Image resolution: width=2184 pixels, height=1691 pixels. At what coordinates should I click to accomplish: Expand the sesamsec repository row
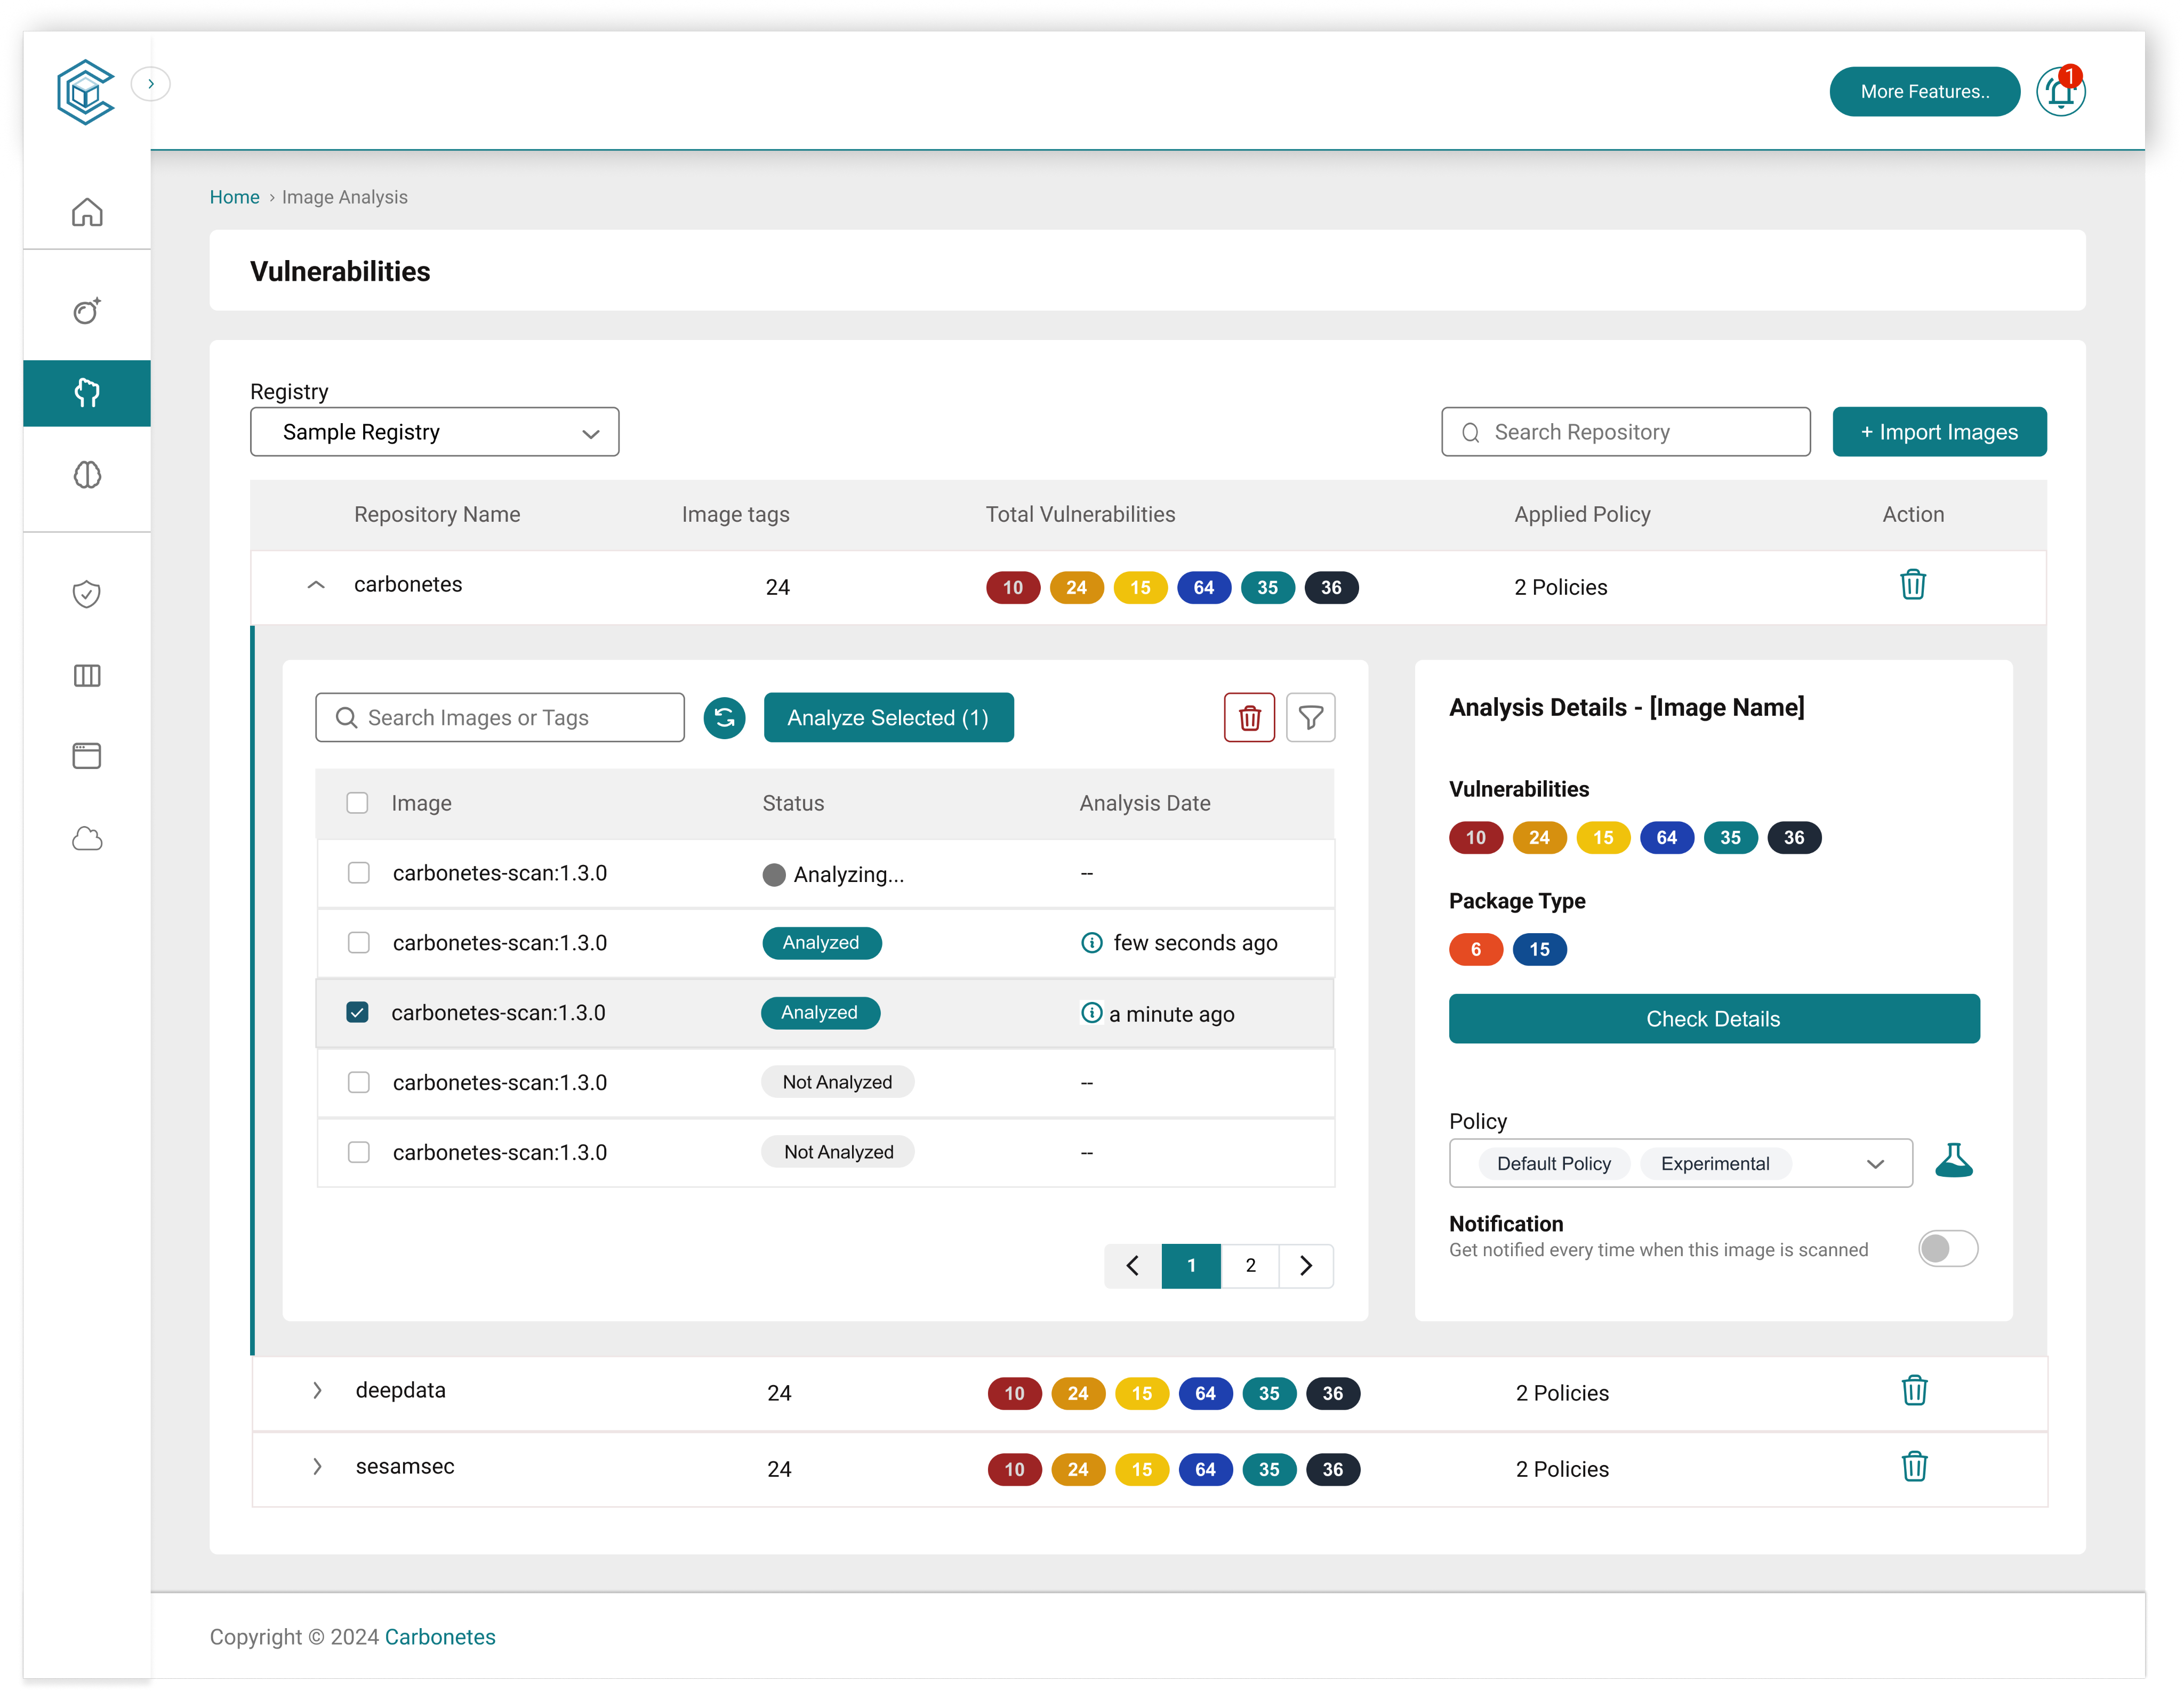(317, 1467)
